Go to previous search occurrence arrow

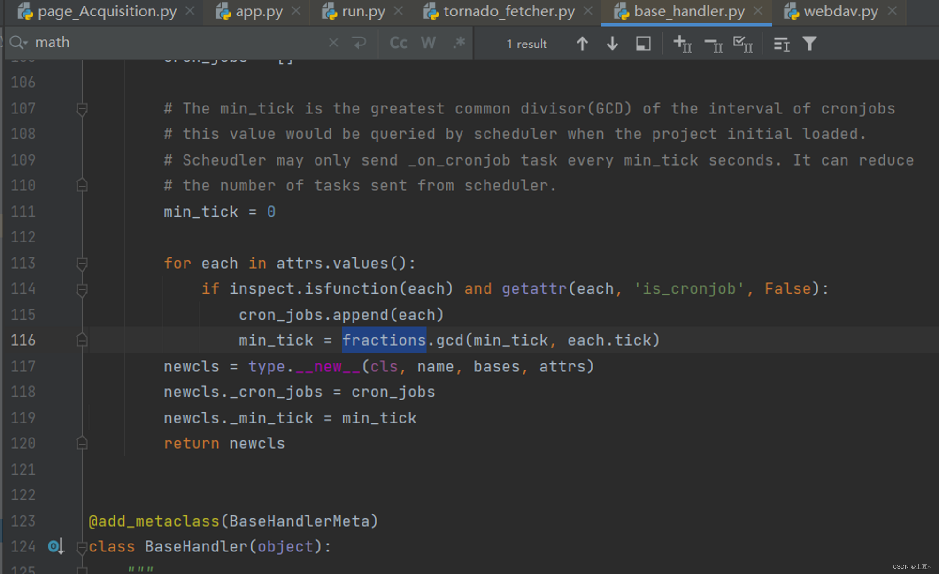(582, 44)
